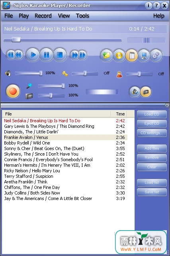Click the song position seek slider
The image size is (170, 256).
(x=63, y=40)
